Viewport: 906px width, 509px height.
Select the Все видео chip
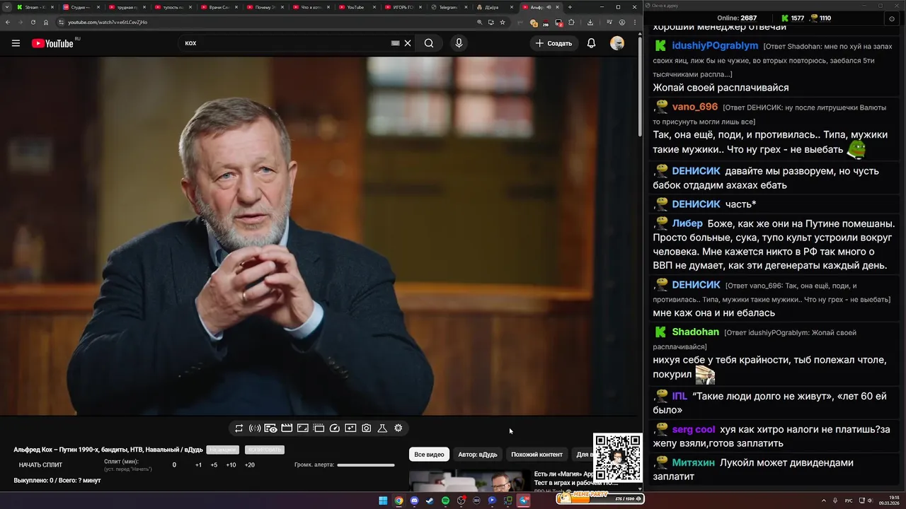pos(429,455)
